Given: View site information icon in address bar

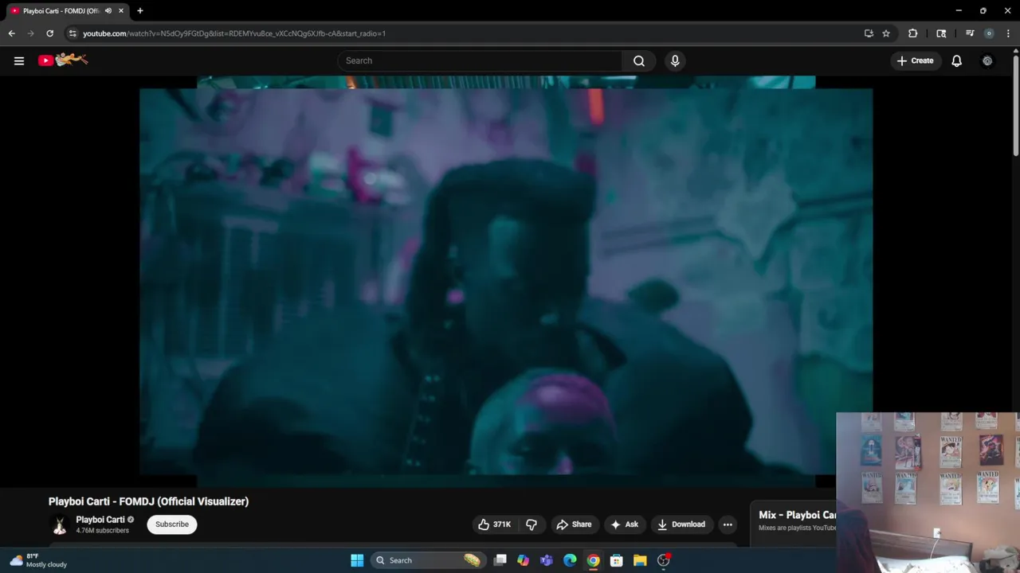Looking at the screenshot, I should click(x=72, y=33).
